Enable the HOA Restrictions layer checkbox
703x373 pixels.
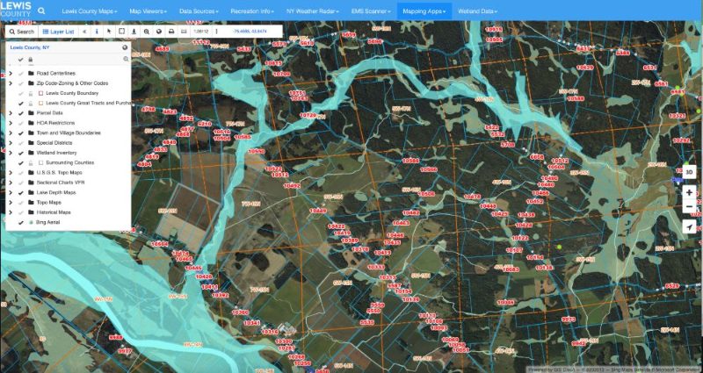pyautogui.click(x=20, y=123)
